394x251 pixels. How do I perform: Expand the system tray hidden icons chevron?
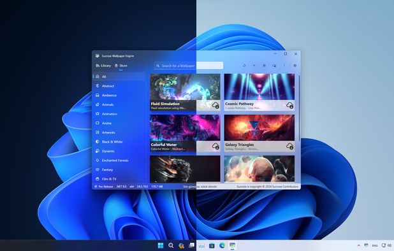click(358, 245)
